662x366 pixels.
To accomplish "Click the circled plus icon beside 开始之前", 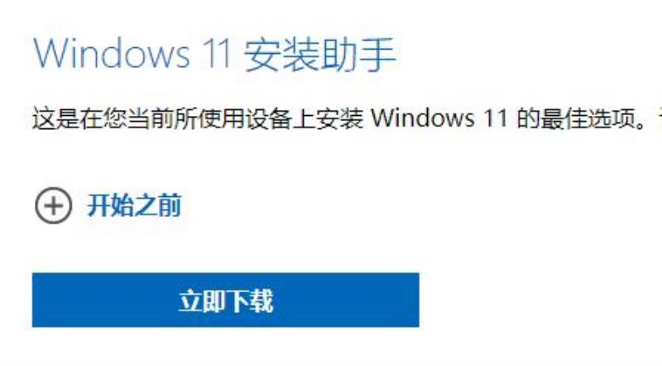I will 53,205.
